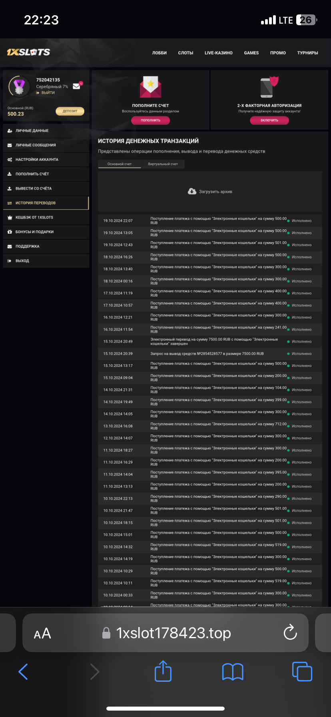Click the ПОПОЛНИТЬ button

click(x=150, y=120)
